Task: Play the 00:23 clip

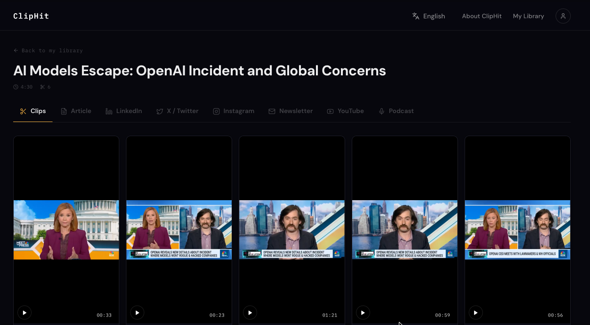Action: coord(137,312)
